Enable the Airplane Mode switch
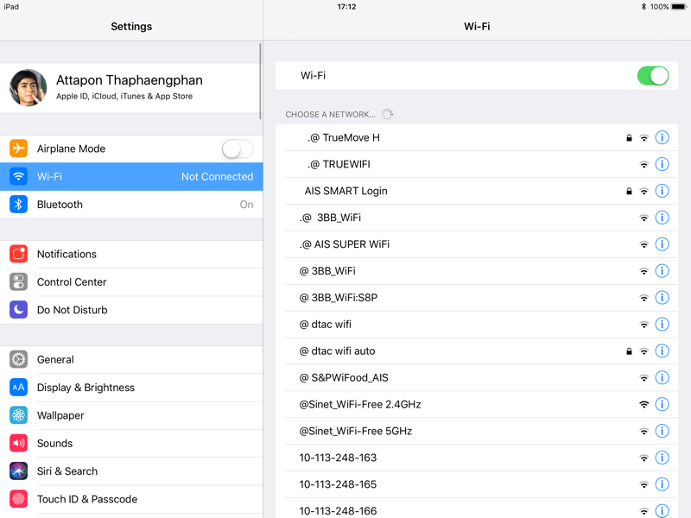This screenshot has width=691, height=518. 237,148
